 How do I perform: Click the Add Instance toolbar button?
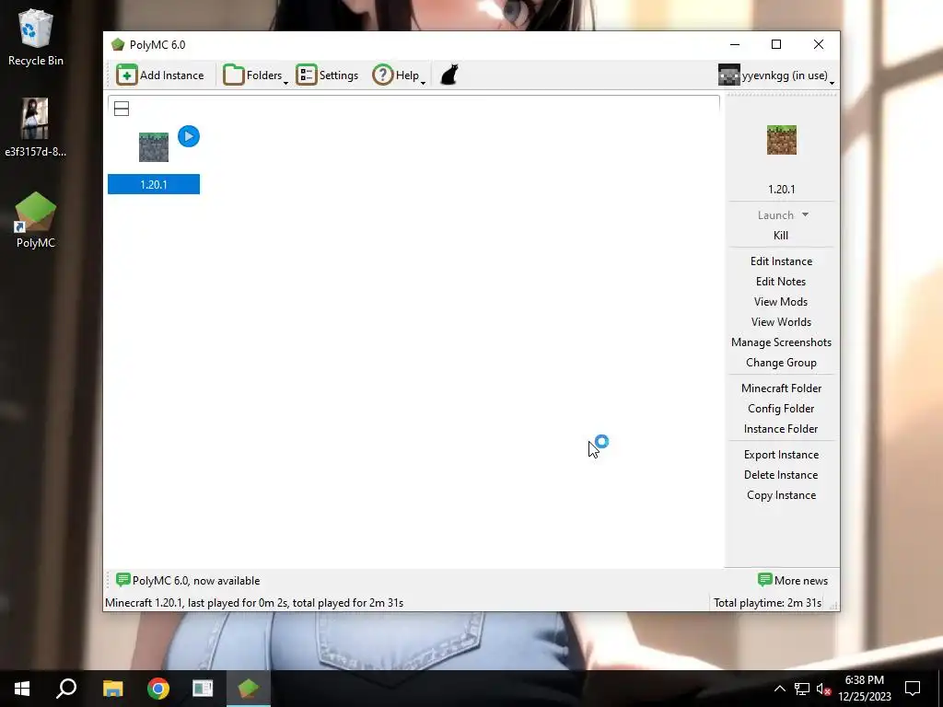160,75
